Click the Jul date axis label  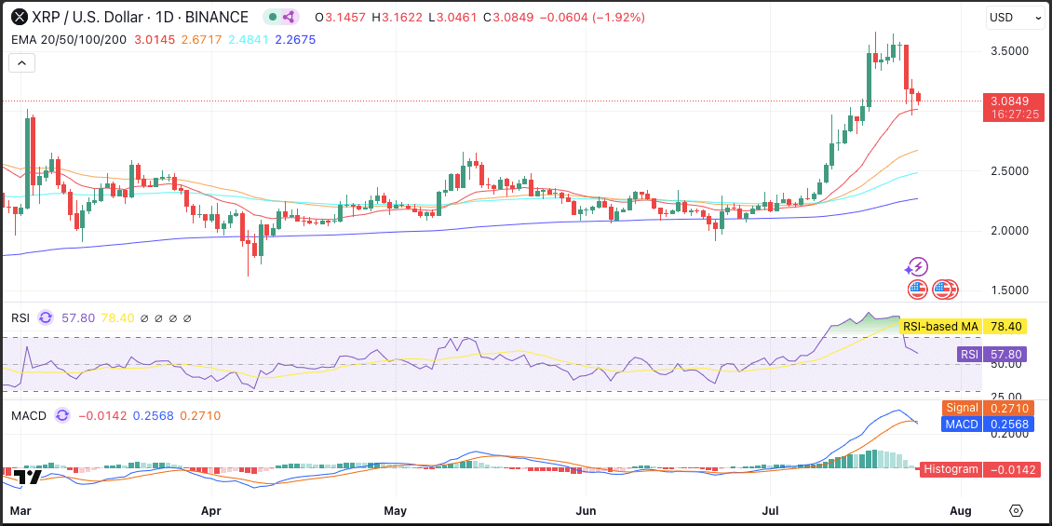770,509
